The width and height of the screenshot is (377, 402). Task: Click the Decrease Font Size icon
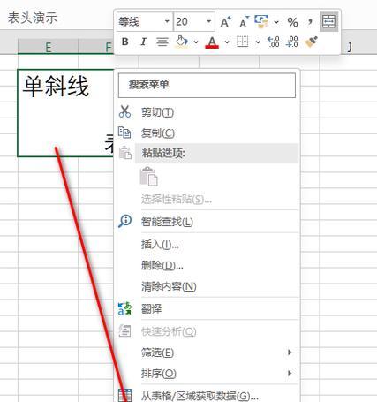coord(244,22)
